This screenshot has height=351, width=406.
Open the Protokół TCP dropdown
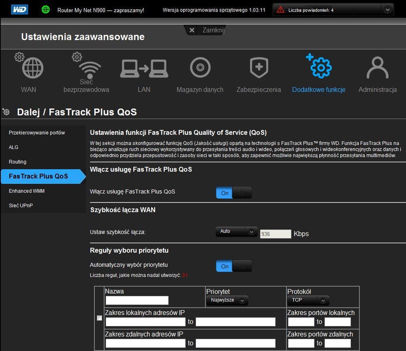pyautogui.click(x=308, y=300)
